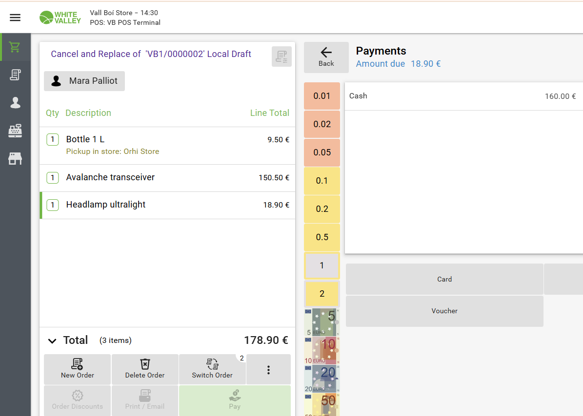Click quantity box of Bottle 1 L
This screenshot has width=583, height=416.
point(52,139)
